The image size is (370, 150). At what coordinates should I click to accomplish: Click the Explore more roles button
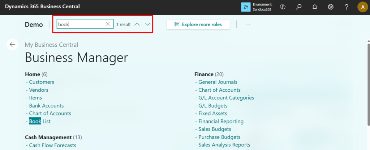pos(198,24)
